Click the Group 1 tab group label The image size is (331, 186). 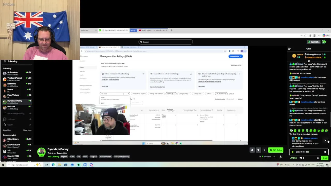[x=133, y=30]
